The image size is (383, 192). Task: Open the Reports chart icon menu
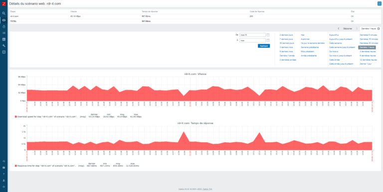click(x=3, y=39)
